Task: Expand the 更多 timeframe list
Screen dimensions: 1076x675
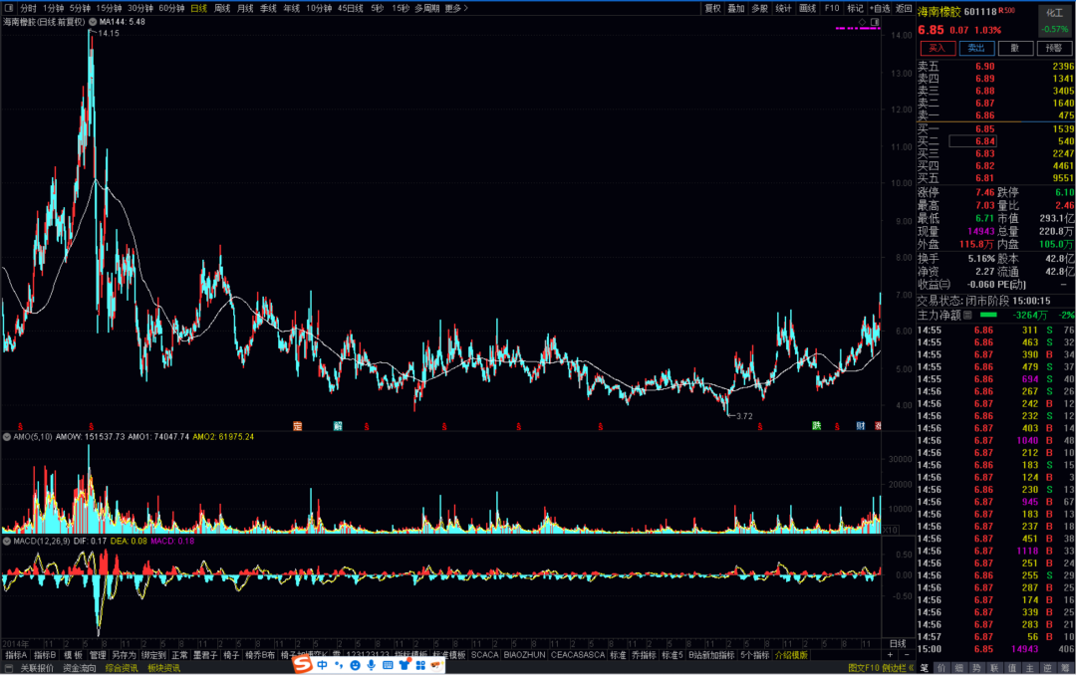Action: [455, 8]
